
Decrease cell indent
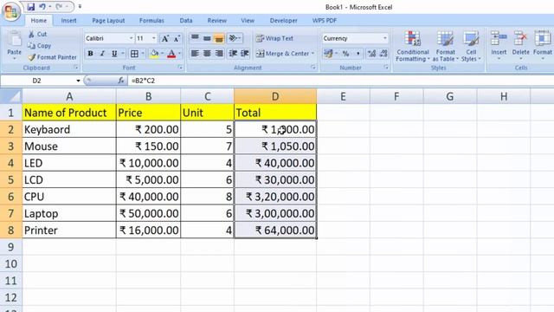(233, 54)
